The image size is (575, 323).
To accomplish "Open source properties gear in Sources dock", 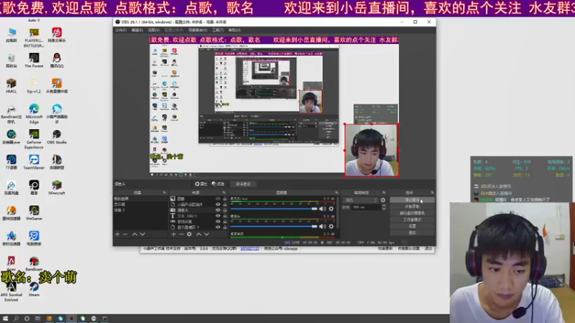I will pos(189,234).
